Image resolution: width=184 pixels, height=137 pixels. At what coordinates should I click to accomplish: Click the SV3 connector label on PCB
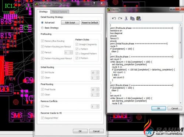[17, 115]
